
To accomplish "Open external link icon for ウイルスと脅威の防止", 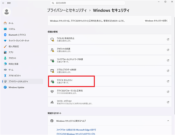I will click(x=168, y=39).
